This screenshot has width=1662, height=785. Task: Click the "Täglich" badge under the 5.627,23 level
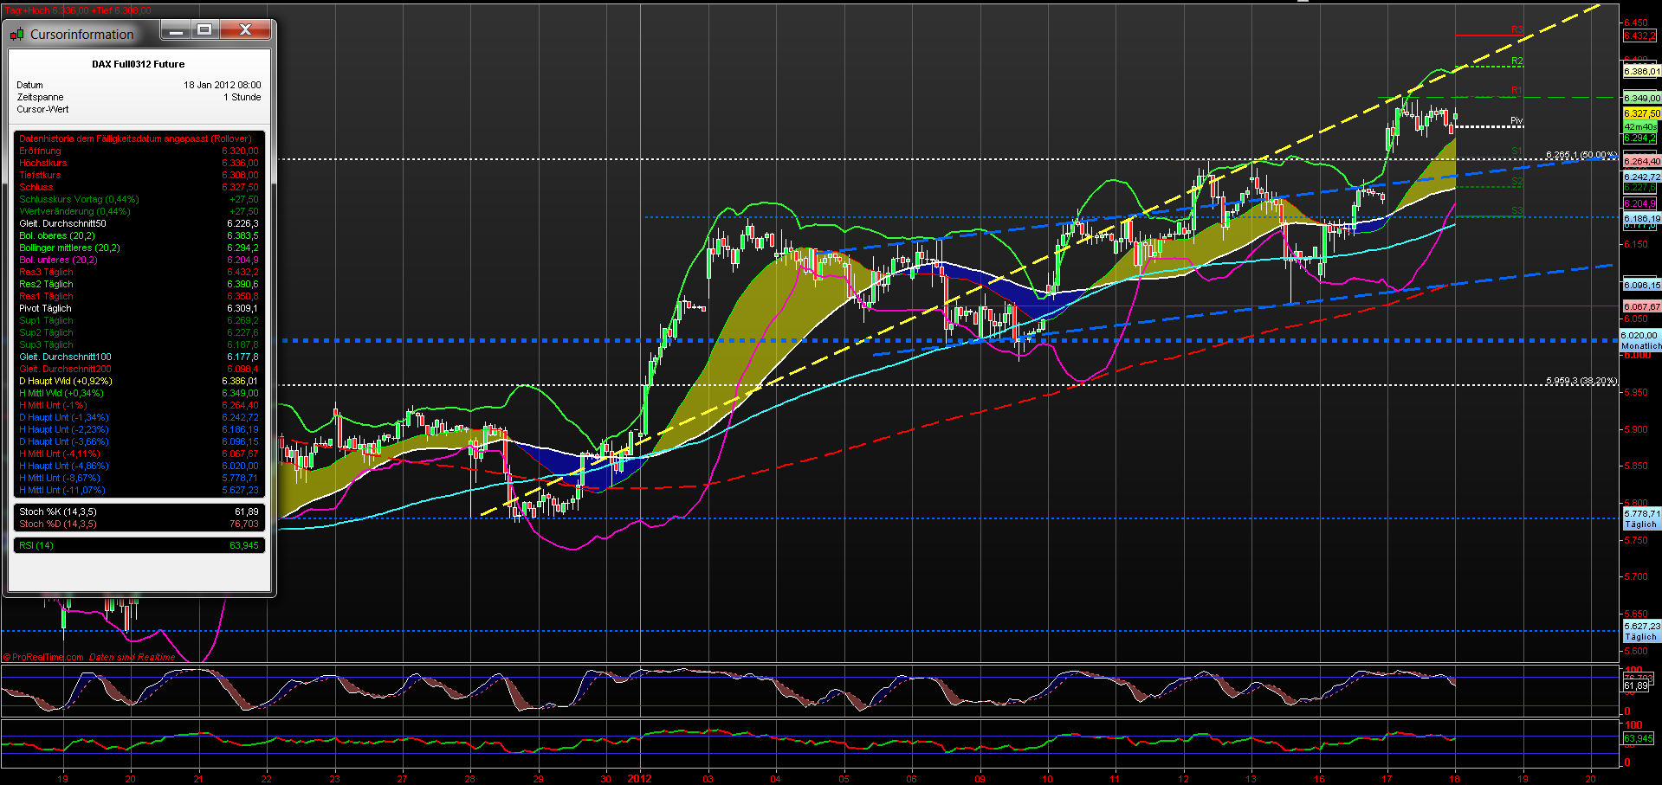(x=1640, y=635)
